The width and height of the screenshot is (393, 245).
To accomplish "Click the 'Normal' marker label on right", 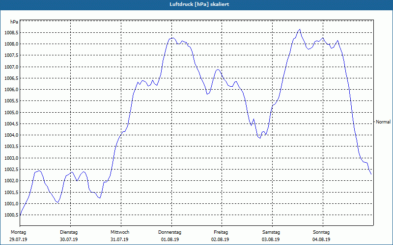I will point(383,122).
